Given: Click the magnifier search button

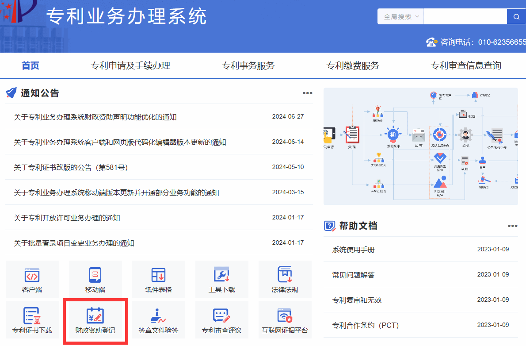Looking at the screenshot, I should coord(516,17).
